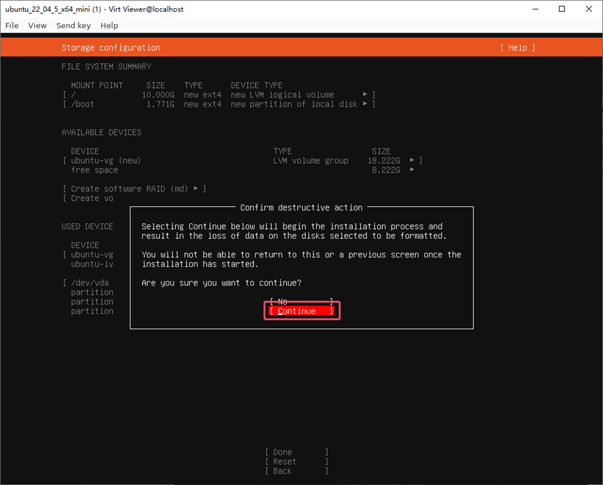Open the View menu
This screenshot has width=603, height=485.
[37, 25]
